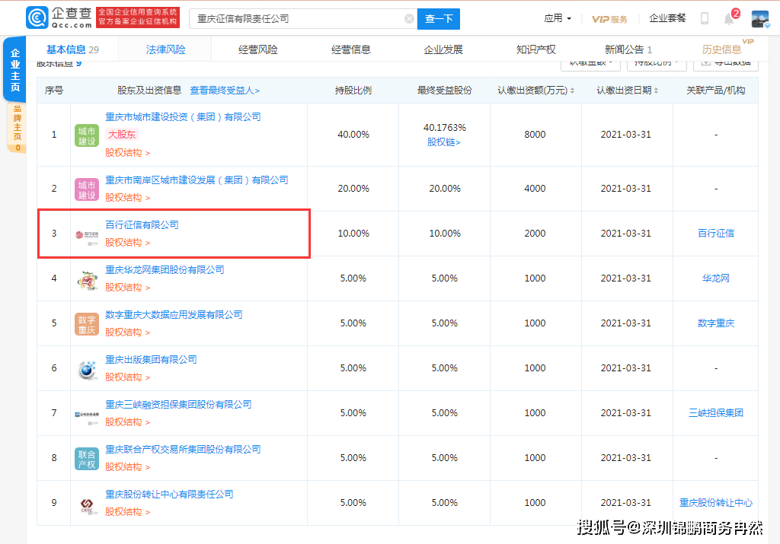Open 查看最终受益人 link
Viewport: 780px width, 544px height.
click(225, 91)
